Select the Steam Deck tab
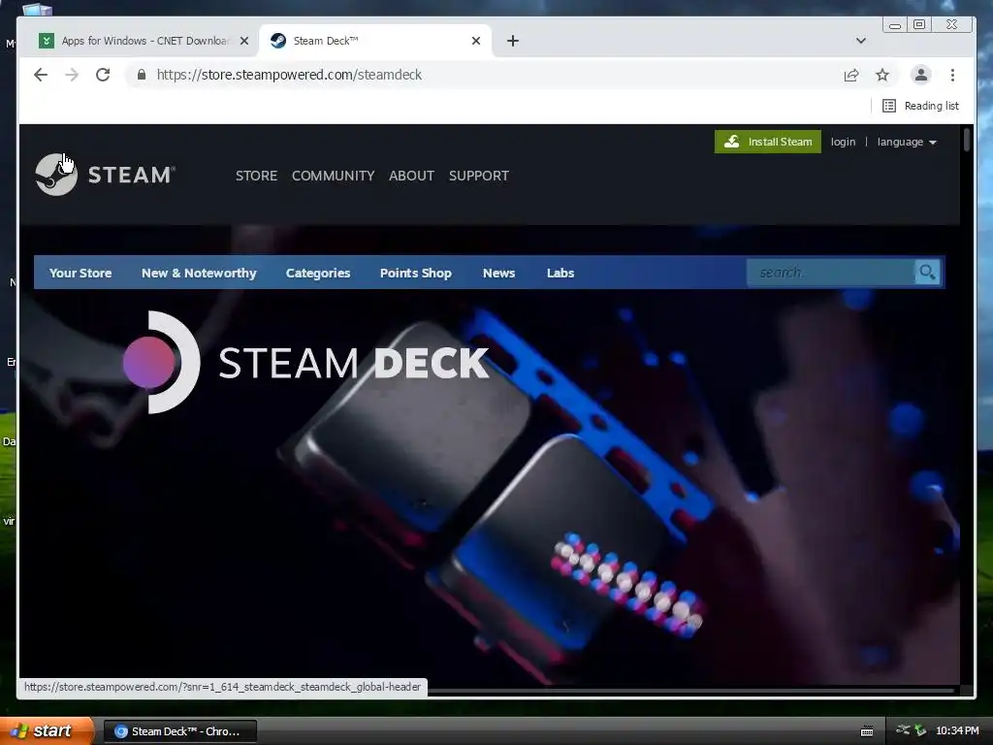Image resolution: width=993 pixels, height=745 pixels. [x=375, y=41]
